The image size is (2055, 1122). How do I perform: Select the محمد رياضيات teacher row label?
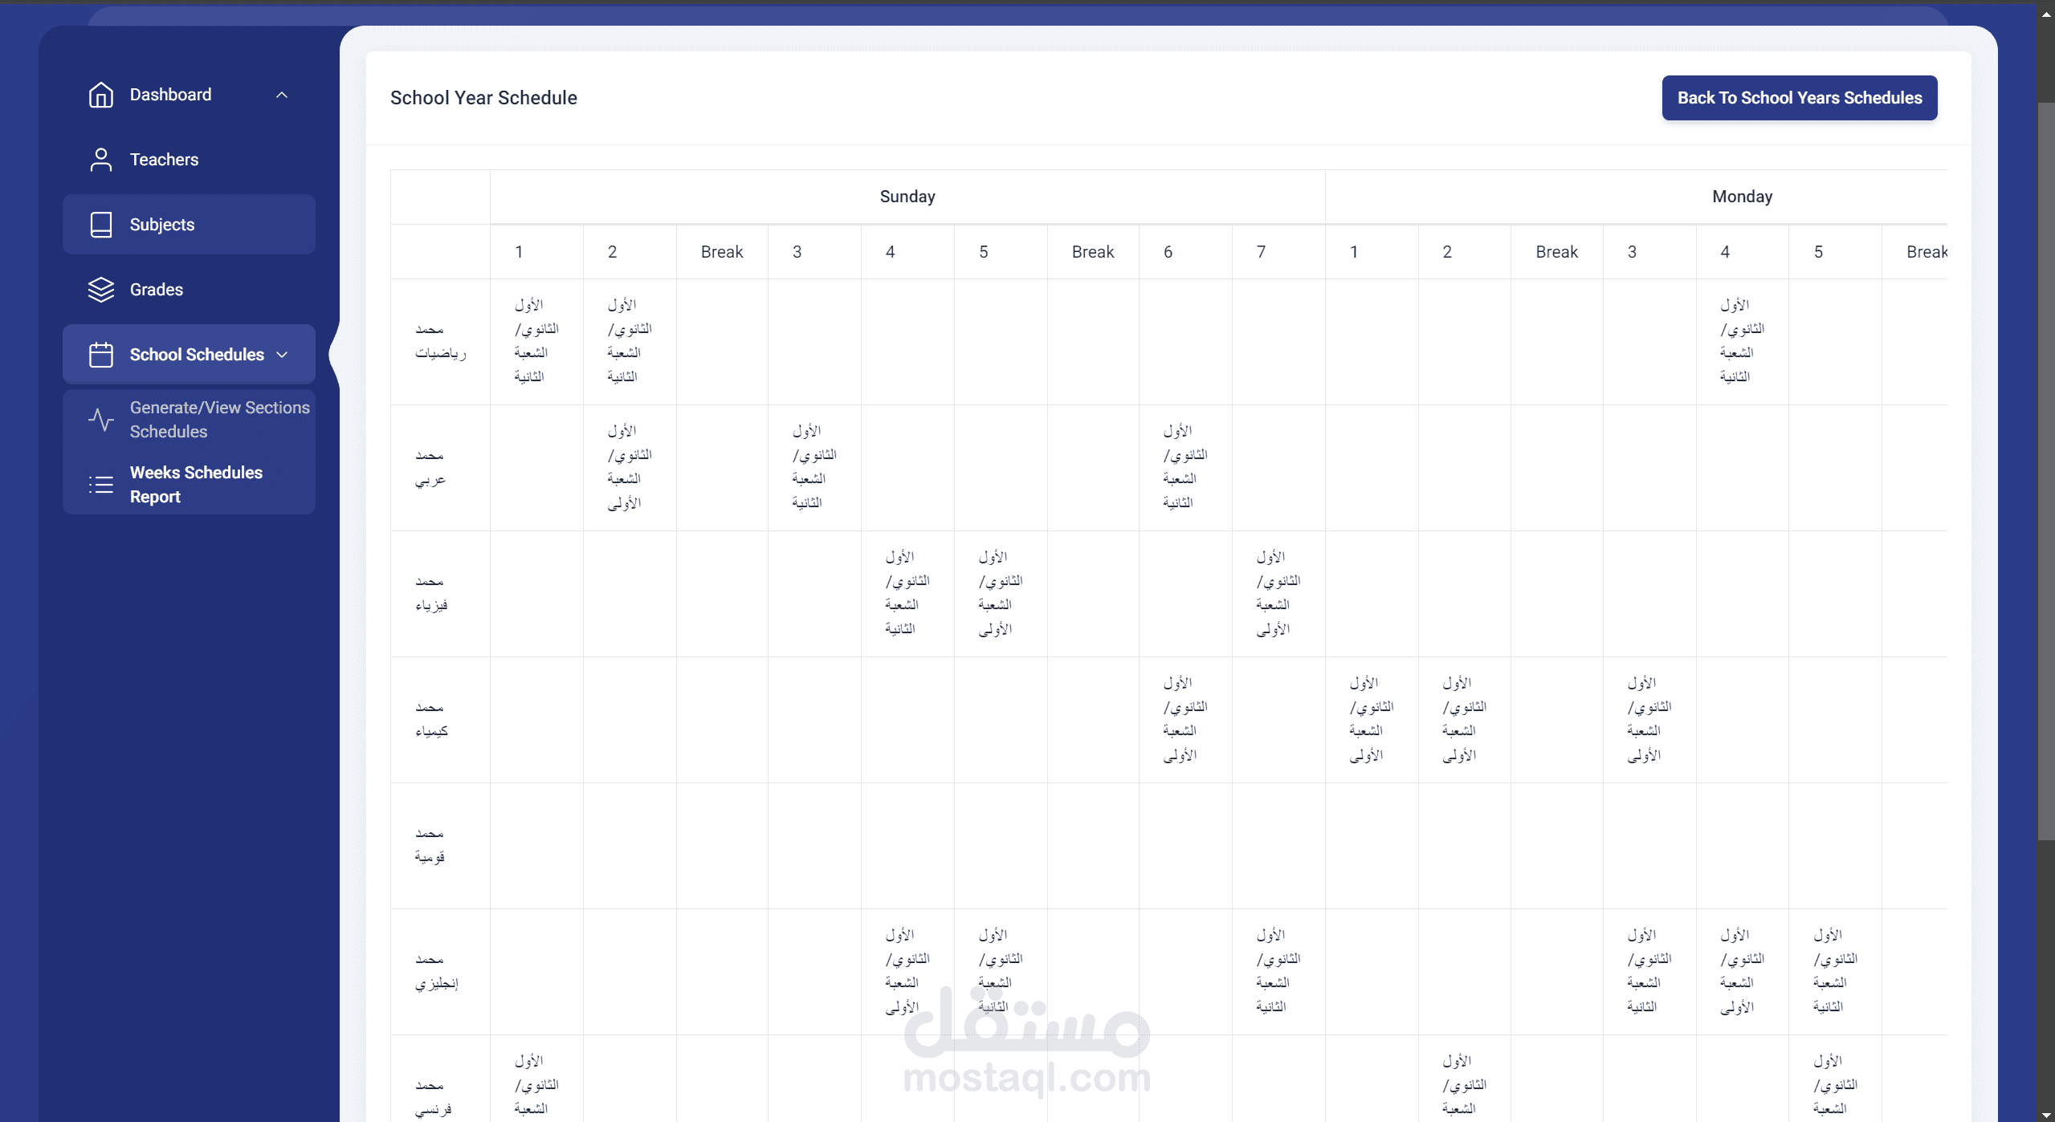[x=440, y=341]
